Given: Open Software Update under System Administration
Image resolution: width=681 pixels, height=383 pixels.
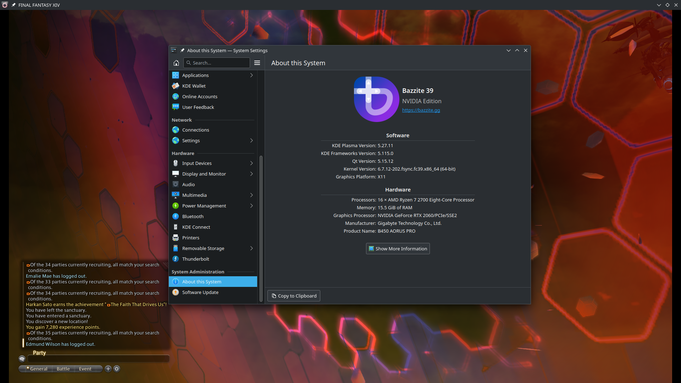Looking at the screenshot, I should [x=200, y=292].
